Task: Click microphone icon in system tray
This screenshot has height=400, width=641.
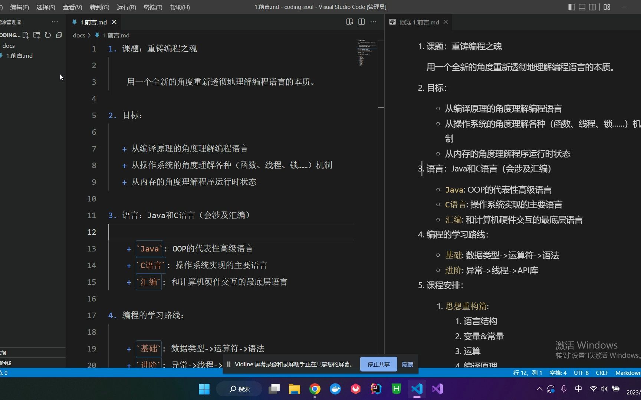Action: coord(564,389)
